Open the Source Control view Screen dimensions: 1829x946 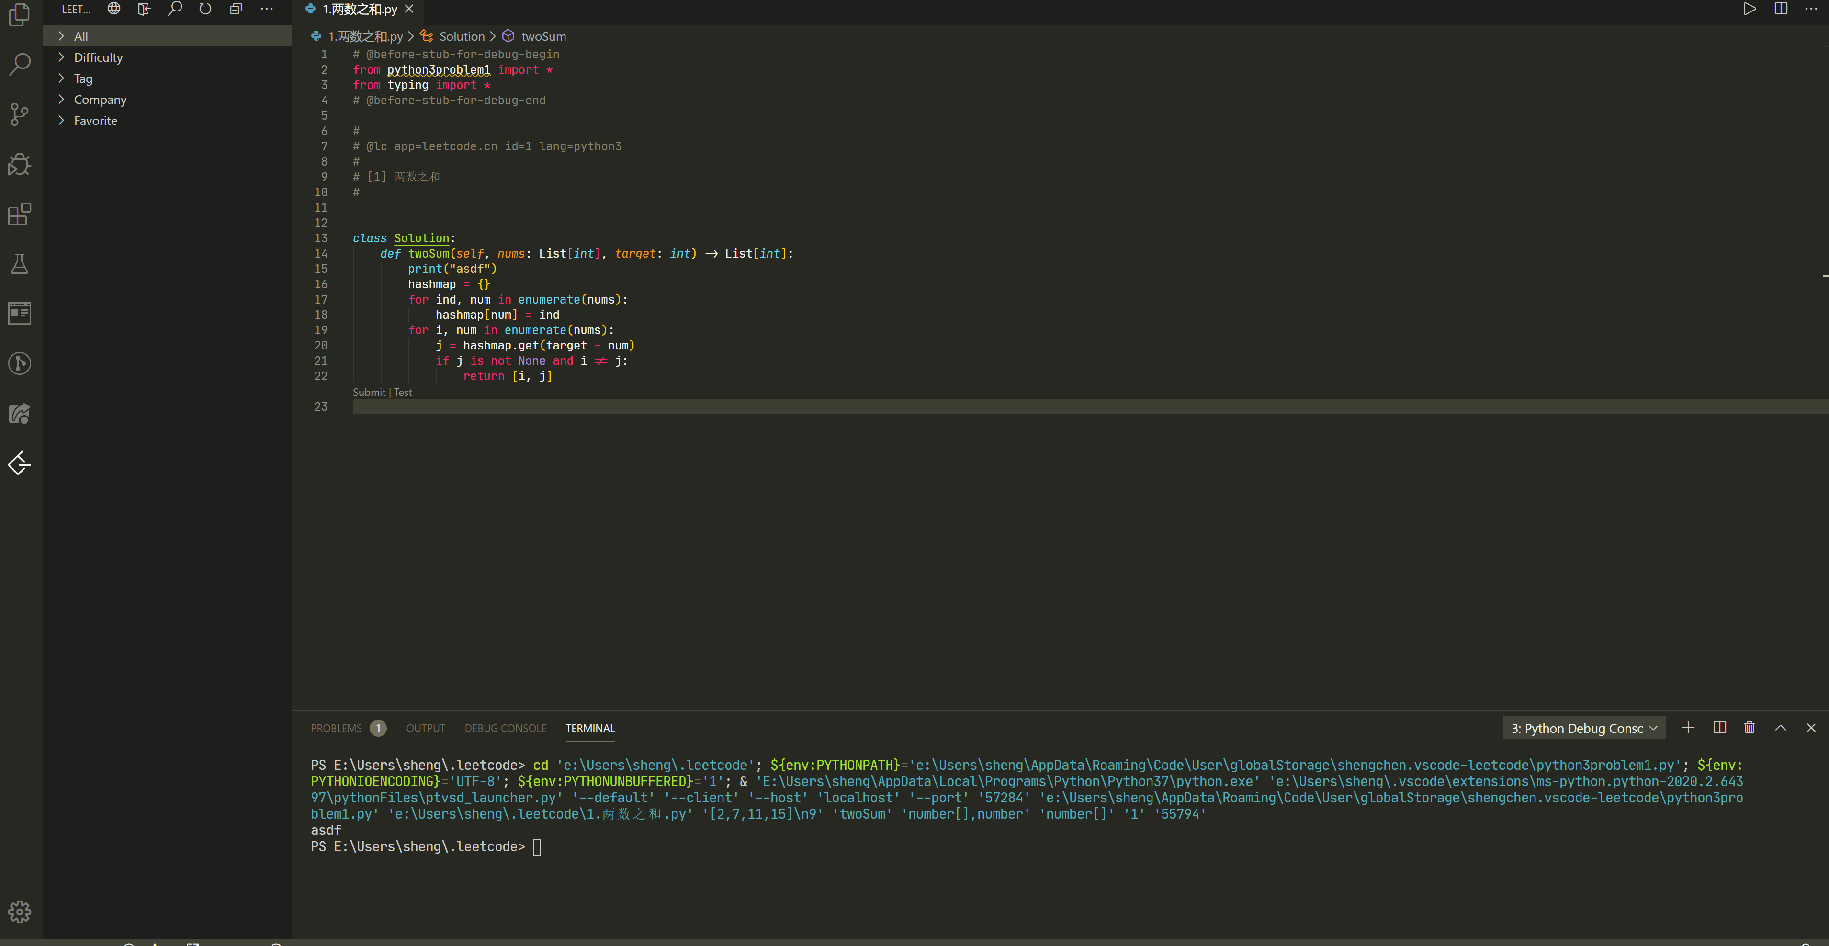(19, 113)
